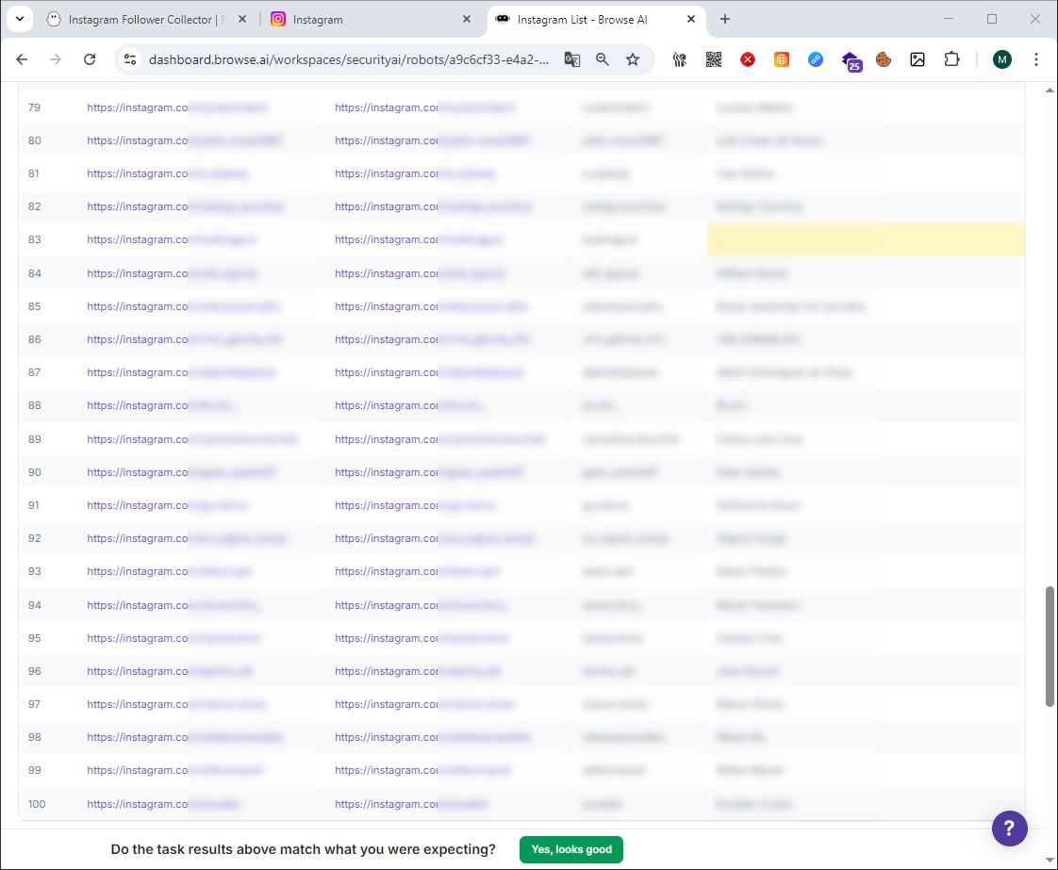This screenshot has width=1058, height=870.
Task: Open the first Instagram link in row 94
Action: click(174, 605)
